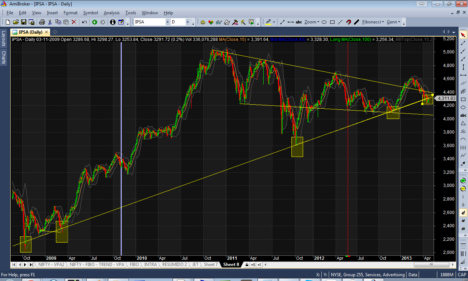Undo the last action with the undo arrow
This screenshot has width=468, height=281.
[84, 22]
